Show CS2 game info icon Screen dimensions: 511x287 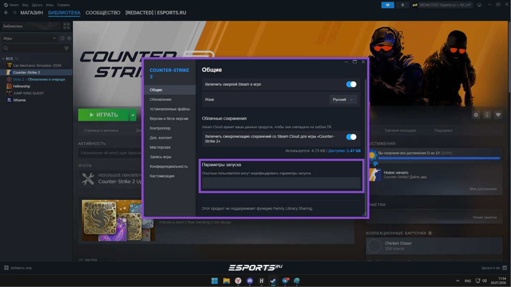tap(487, 115)
